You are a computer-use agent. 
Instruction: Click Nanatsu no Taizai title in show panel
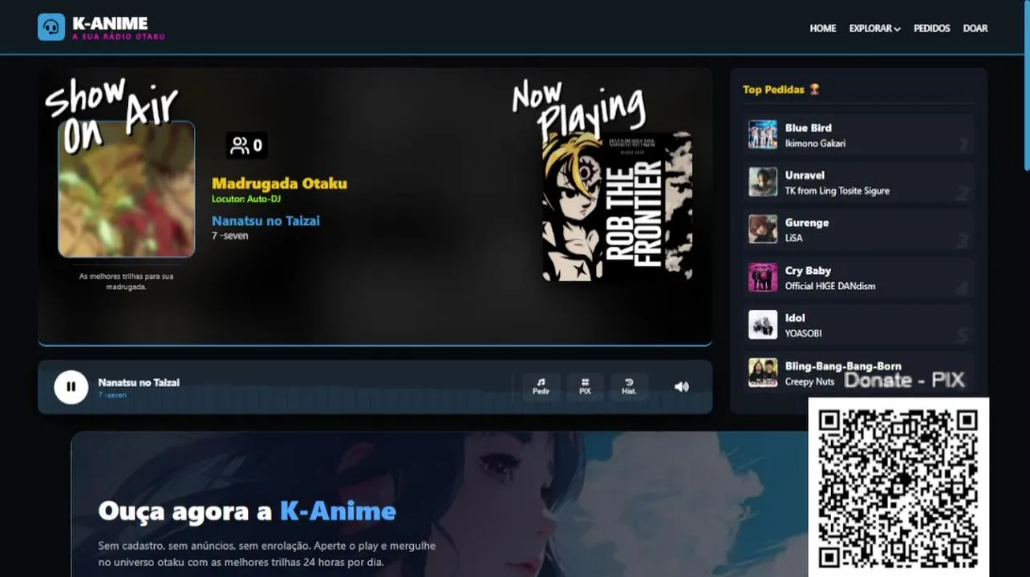[x=266, y=220]
